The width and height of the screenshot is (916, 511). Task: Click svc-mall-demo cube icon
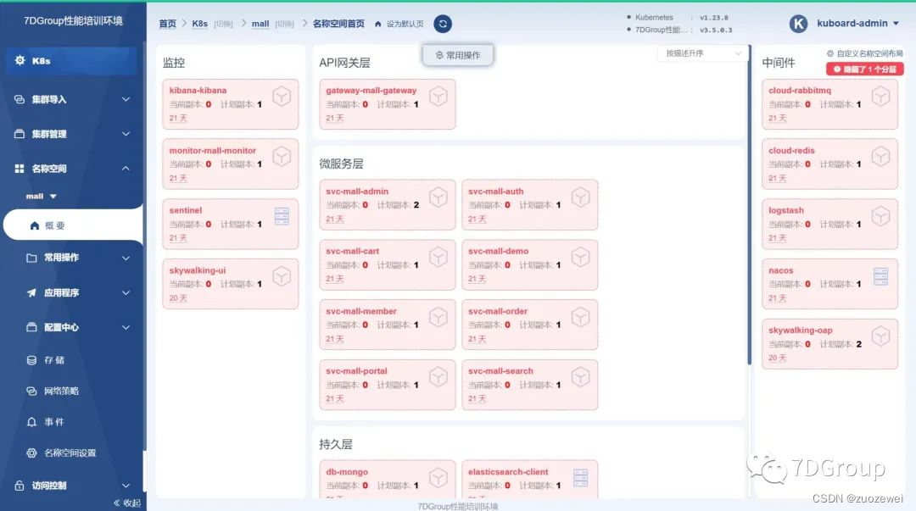click(x=580, y=257)
